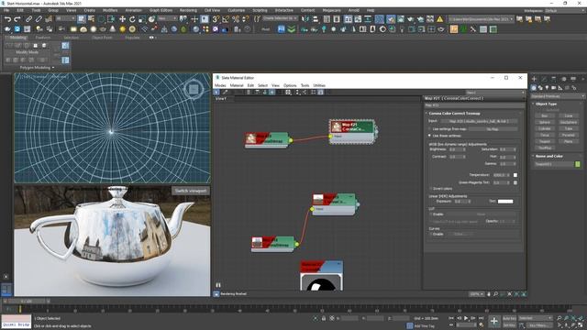Click the Select and Link chain icon
The width and height of the screenshot is (587, 330).
(28, 18)
